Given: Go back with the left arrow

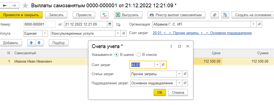Looking at the screenshot, I should [x=5, y=5].
